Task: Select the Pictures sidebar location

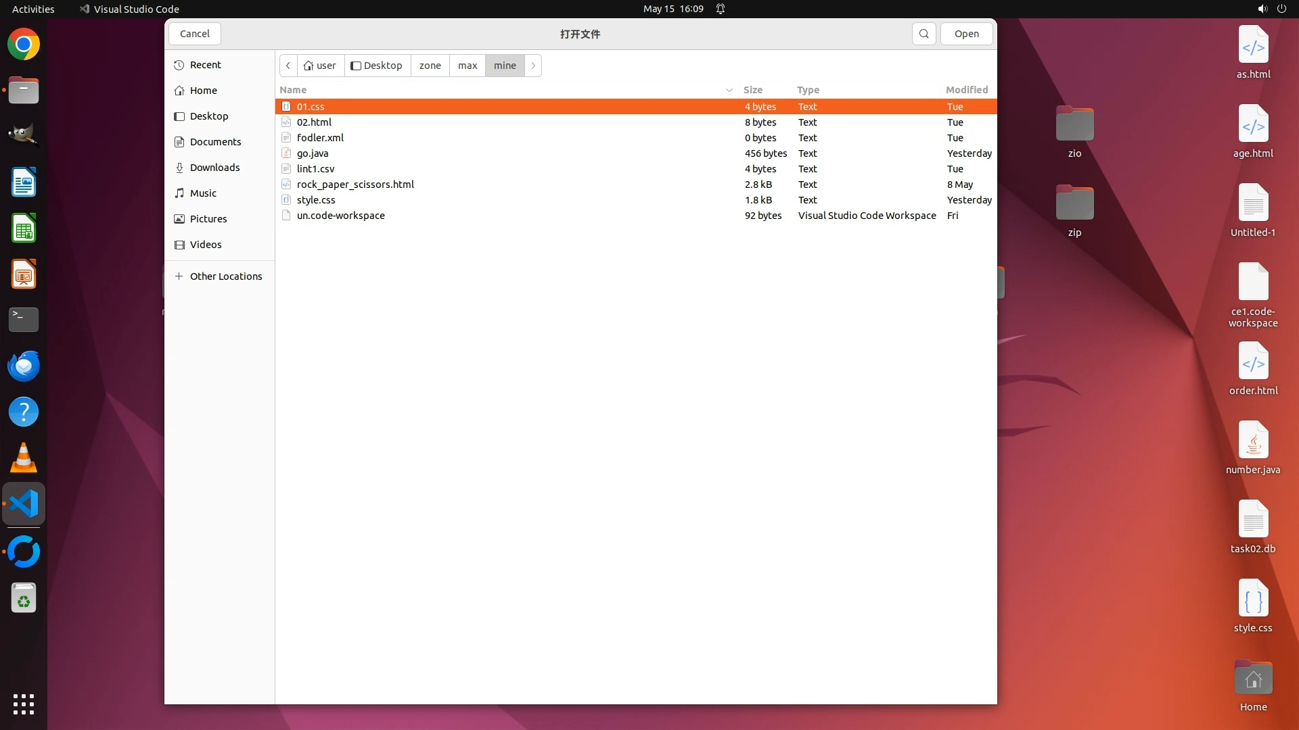Action: point(208,219)
